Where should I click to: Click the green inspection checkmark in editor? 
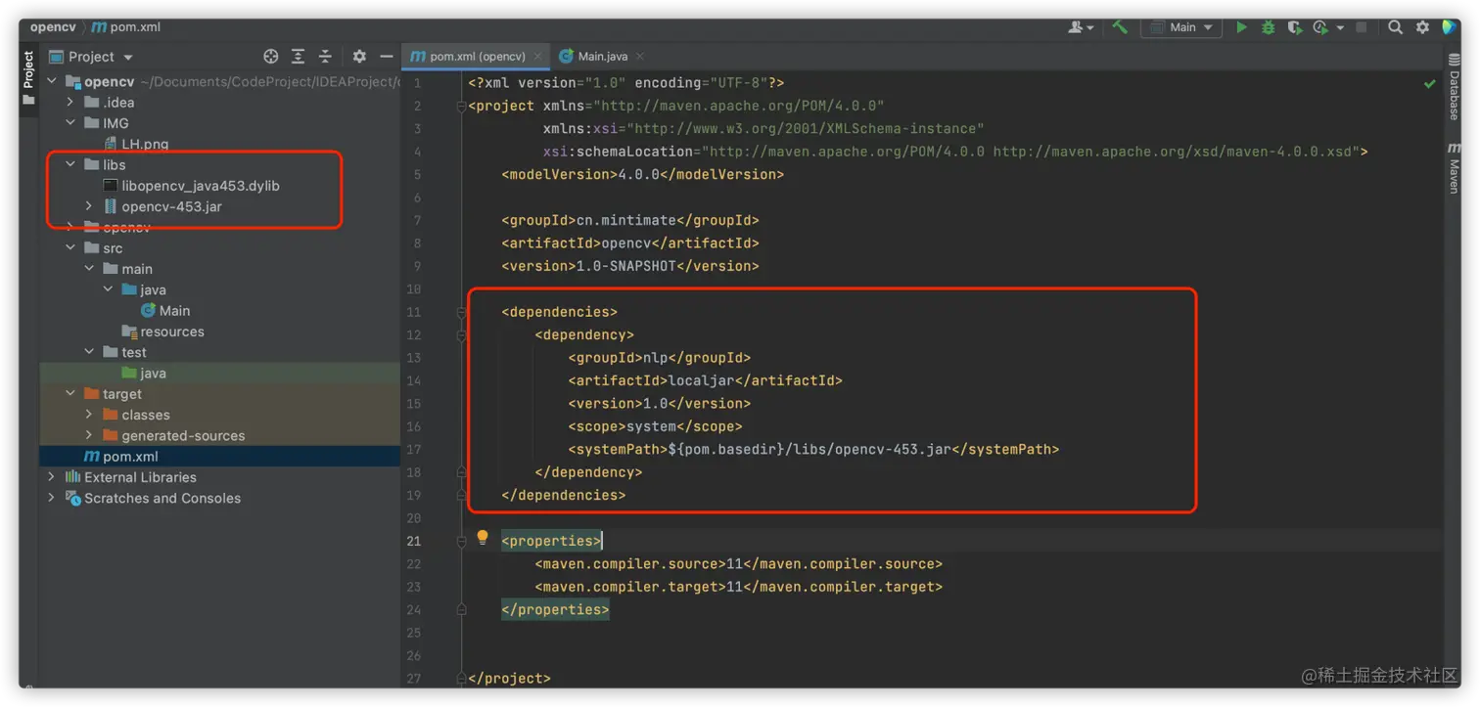1430,84
